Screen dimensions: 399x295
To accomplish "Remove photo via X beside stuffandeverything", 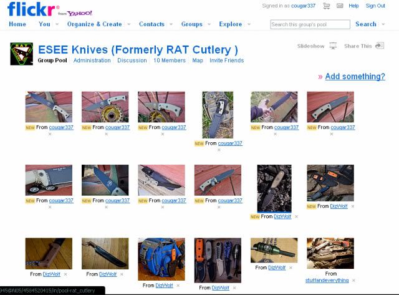I will (x=353, y=281).
